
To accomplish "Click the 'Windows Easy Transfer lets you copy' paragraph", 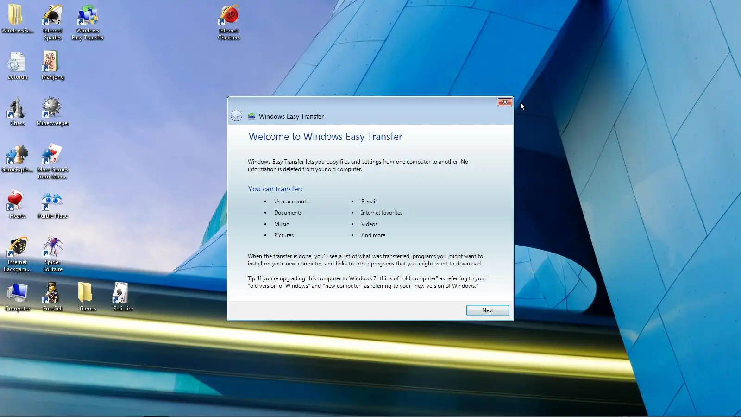I will coord(358,165).
